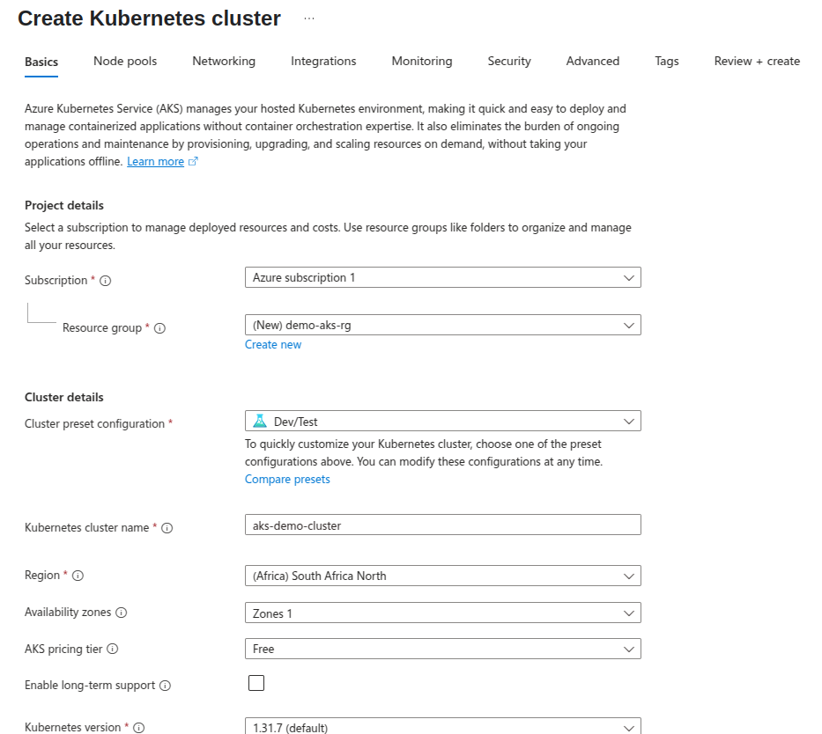Go to the Networking tab
Image resolution: width=822 pixels, height=734 pixels.
tap(224, 62)
